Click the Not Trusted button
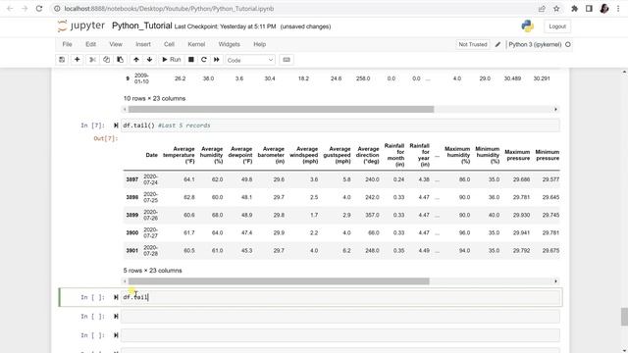 (473, 44)
